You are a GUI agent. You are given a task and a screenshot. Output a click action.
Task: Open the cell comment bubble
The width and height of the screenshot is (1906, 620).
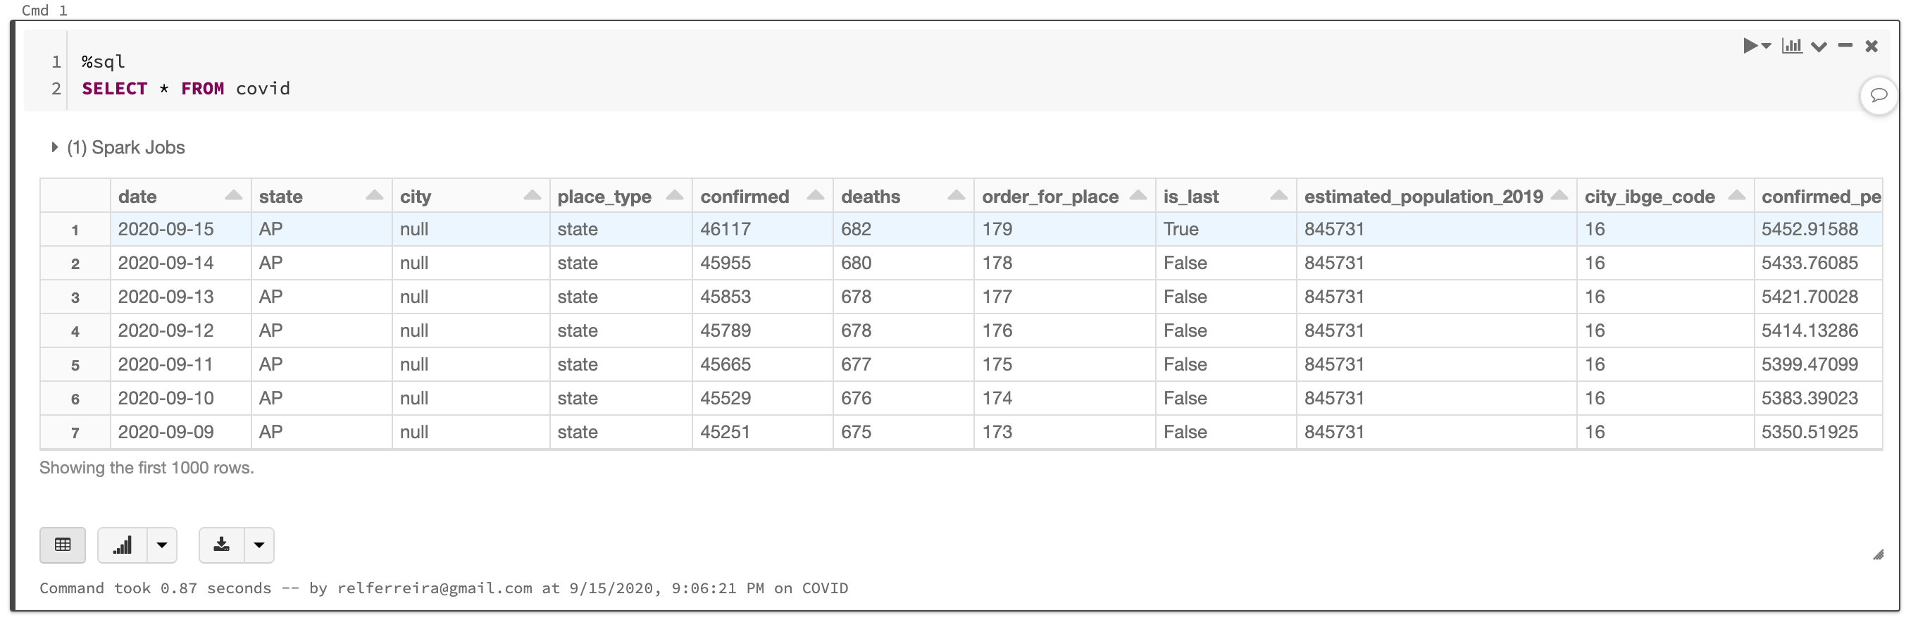coord(1878,95)
